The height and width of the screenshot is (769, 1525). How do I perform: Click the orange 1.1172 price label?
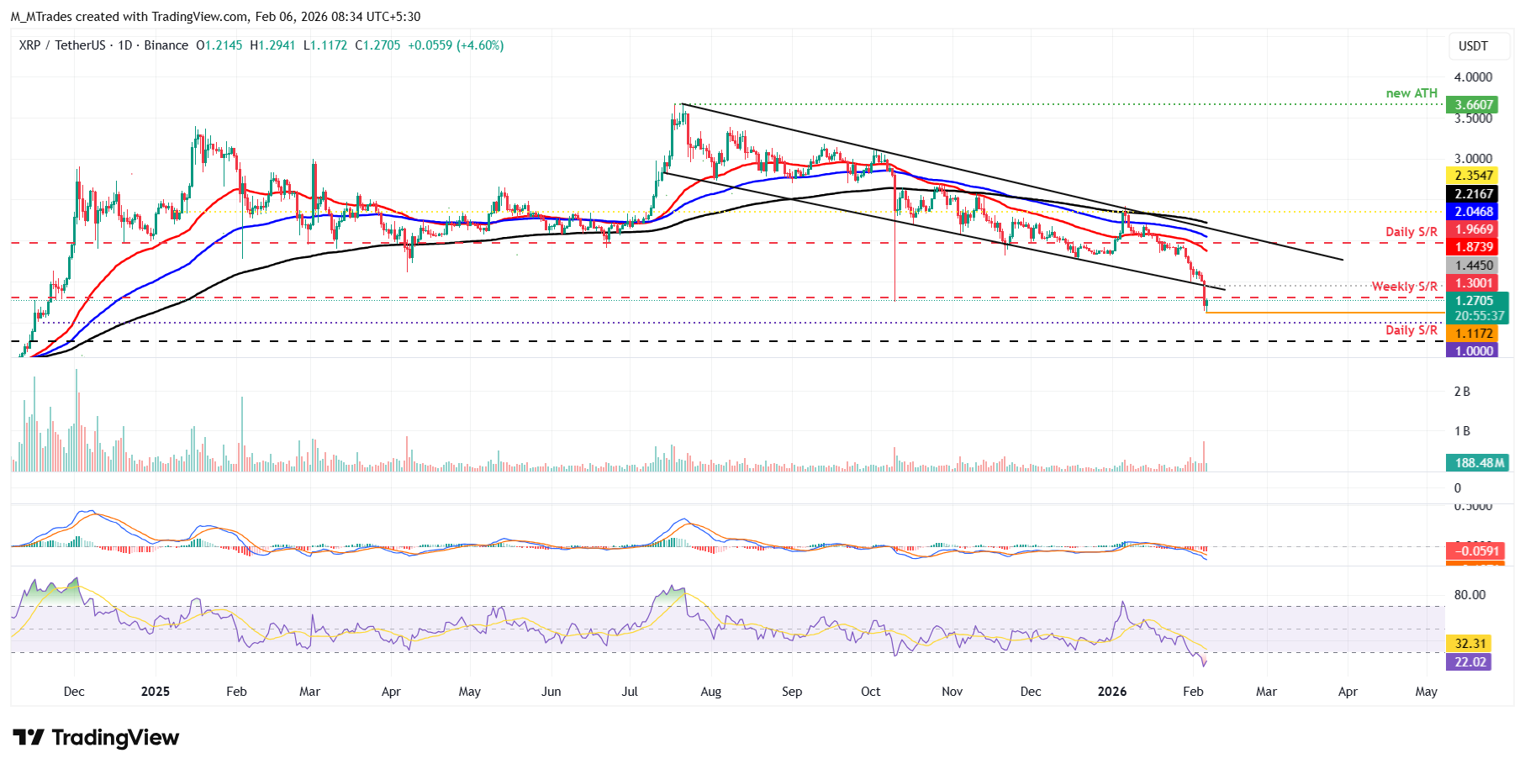(1474, 334)
